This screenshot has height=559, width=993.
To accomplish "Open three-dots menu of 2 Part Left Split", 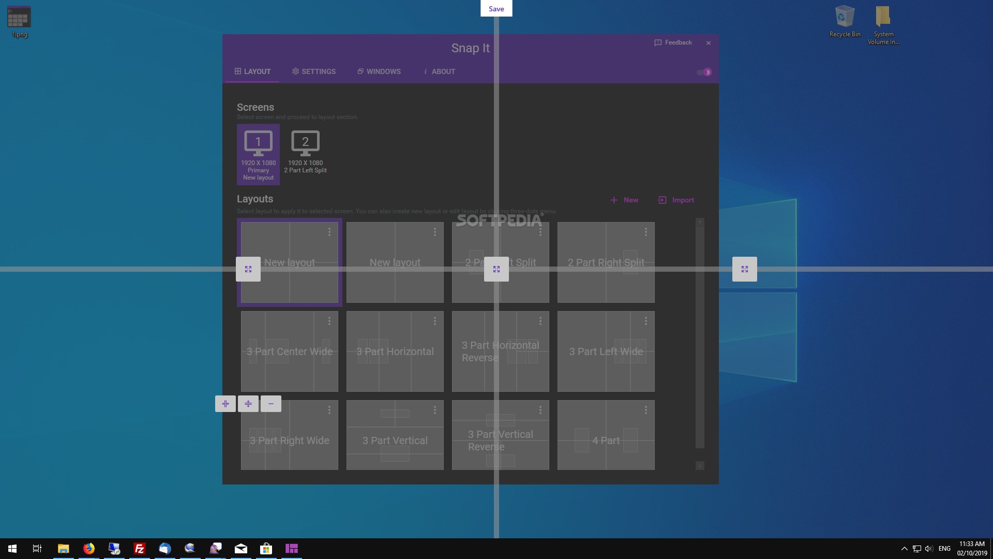I will 540,232.
